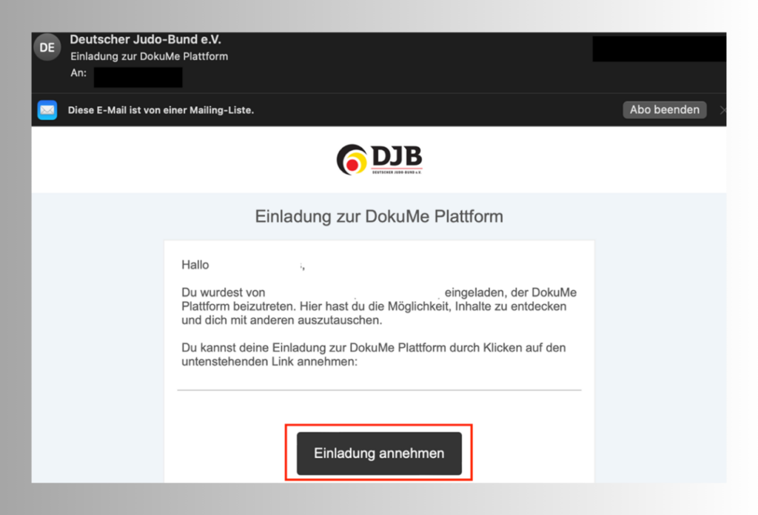The width and height of the screenshot is (758, 515).
Task: Click the DJB logo in the email
Action: point(380,159)
